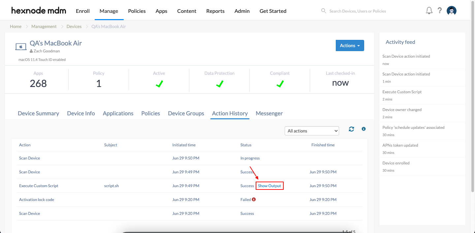Viewport: 475px width, 233px height.
Task: Click the notification bell icon
Action: [429, 11]
